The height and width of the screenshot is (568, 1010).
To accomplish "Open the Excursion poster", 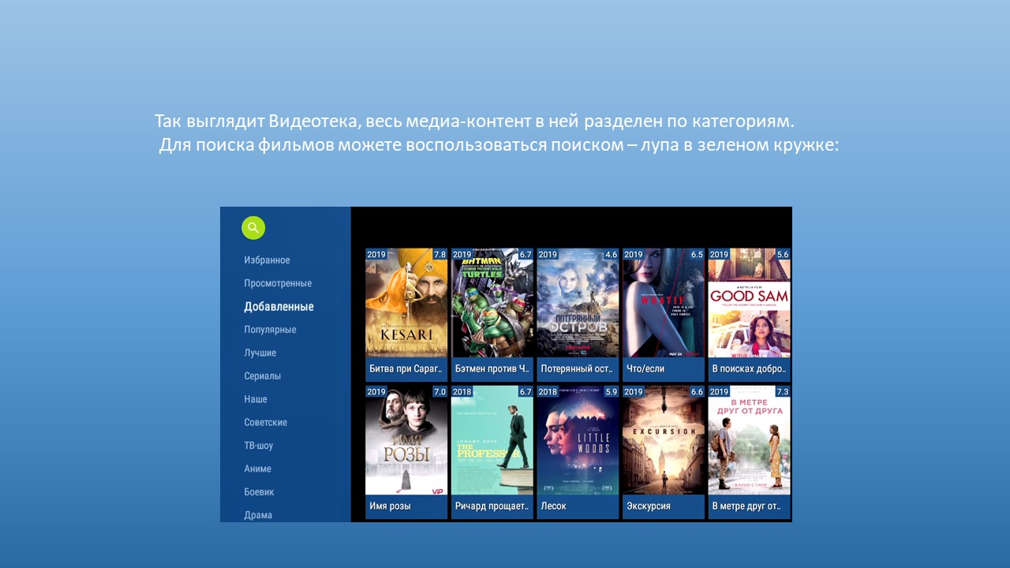I will point(664,440).
